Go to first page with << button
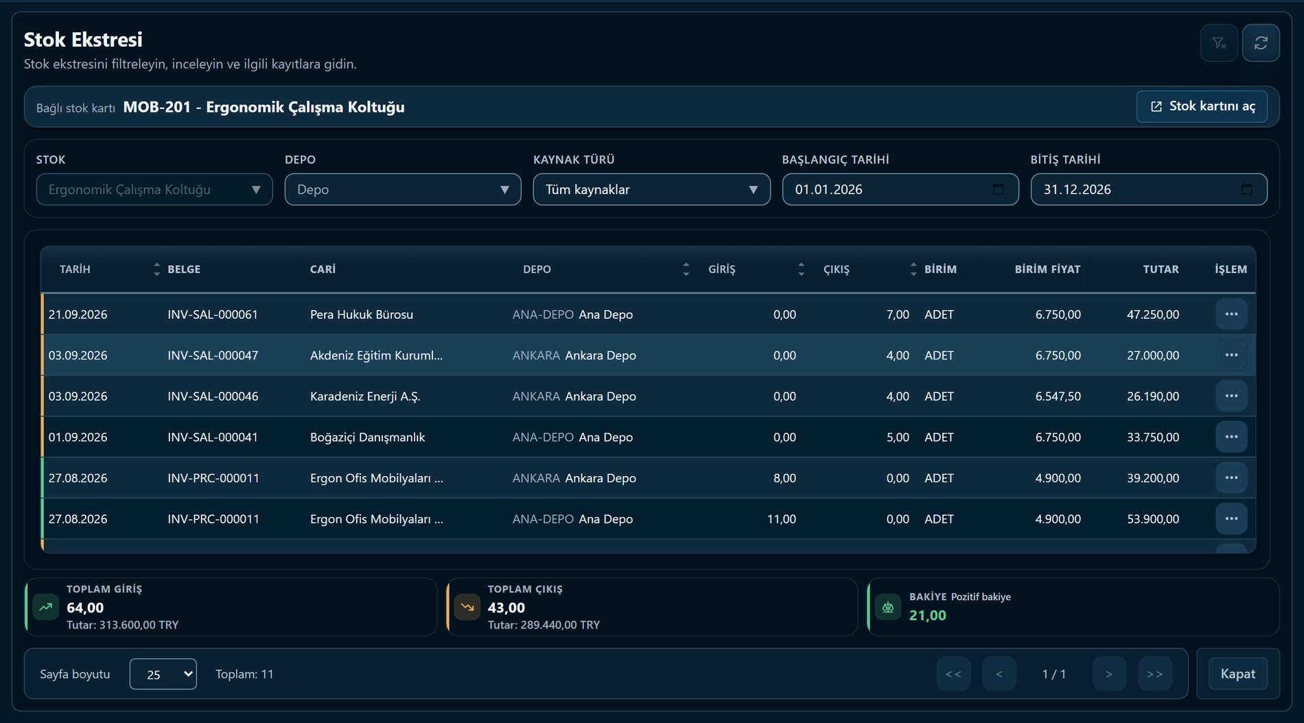The image size is (1304, 723). 953,674
